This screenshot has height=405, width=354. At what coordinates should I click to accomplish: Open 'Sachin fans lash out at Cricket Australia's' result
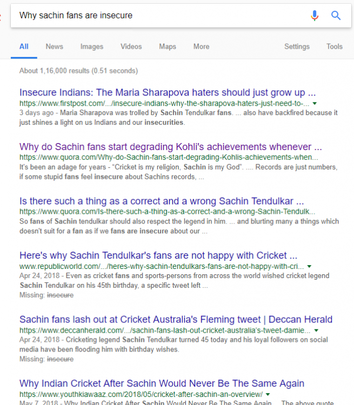176,319
